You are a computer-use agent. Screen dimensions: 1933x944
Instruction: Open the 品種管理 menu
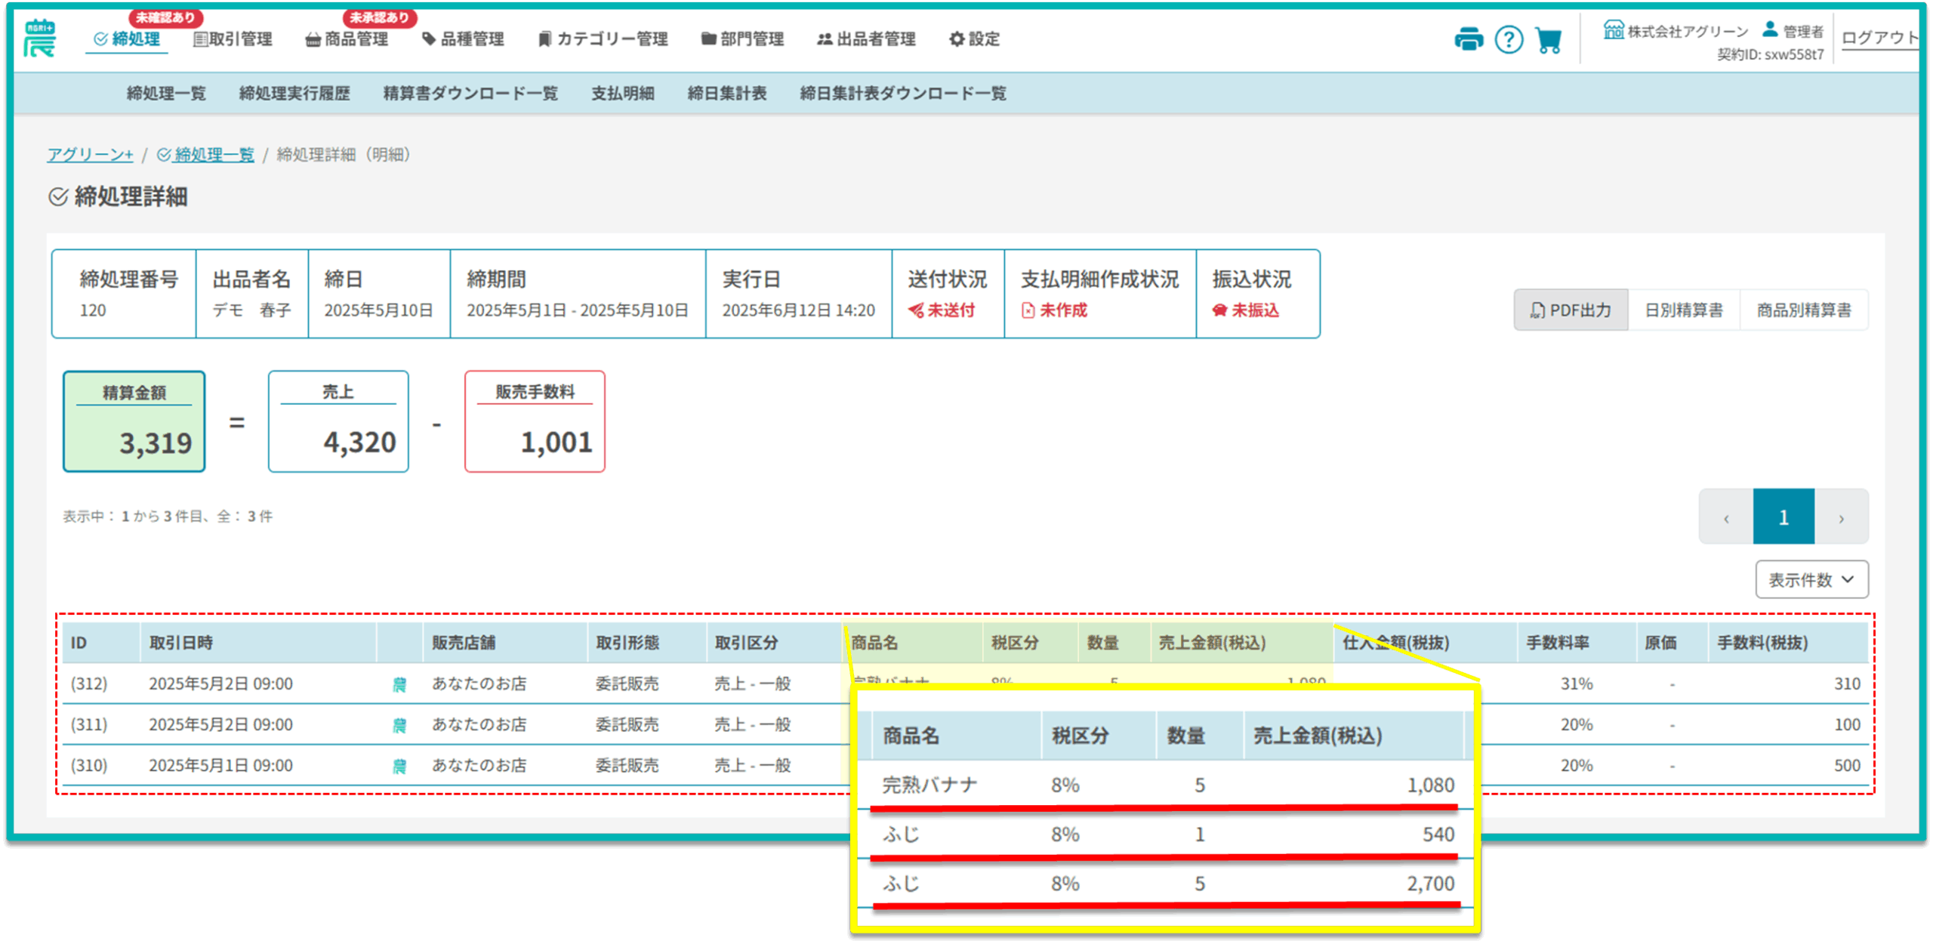click(x=463, y=39)
